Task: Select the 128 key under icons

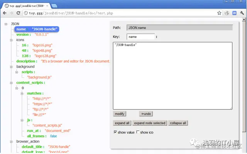Action: pyautogui.click(x=26, y=56)
